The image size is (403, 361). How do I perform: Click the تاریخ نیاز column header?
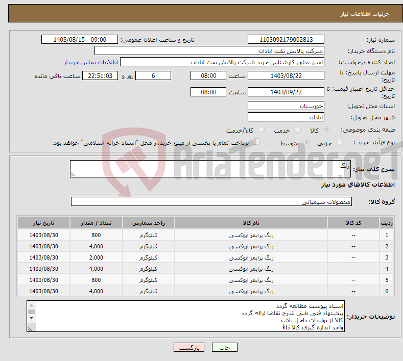tap(44, 223)
